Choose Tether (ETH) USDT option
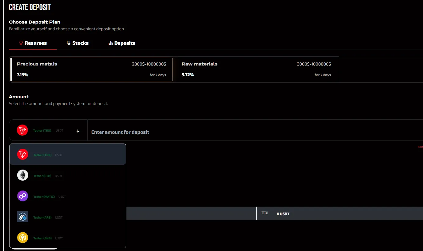The image size is (423, 251). pos(68,175)
